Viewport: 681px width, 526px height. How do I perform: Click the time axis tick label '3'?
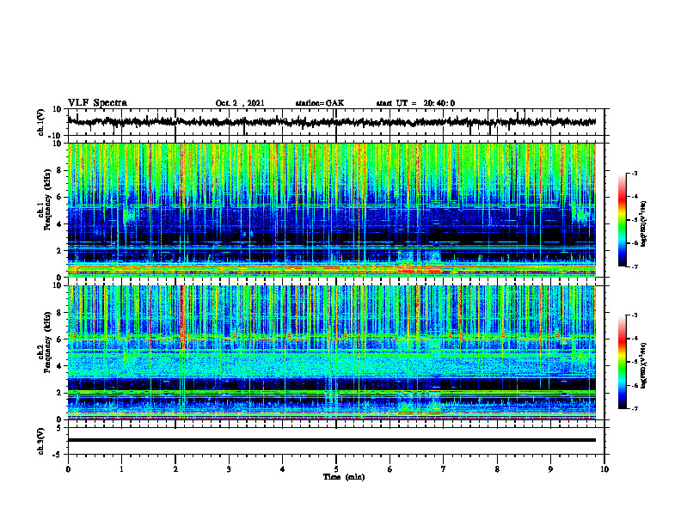(x=229, y=469)
